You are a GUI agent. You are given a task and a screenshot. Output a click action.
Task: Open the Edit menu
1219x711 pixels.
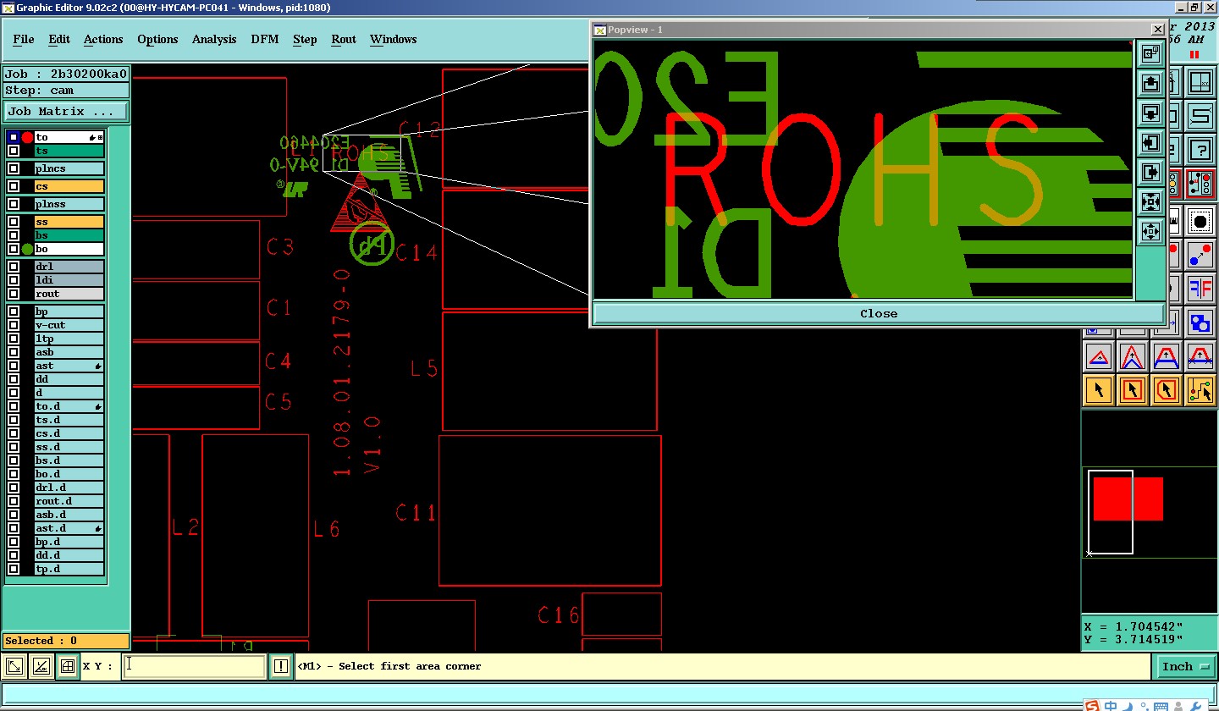point(59,39)
